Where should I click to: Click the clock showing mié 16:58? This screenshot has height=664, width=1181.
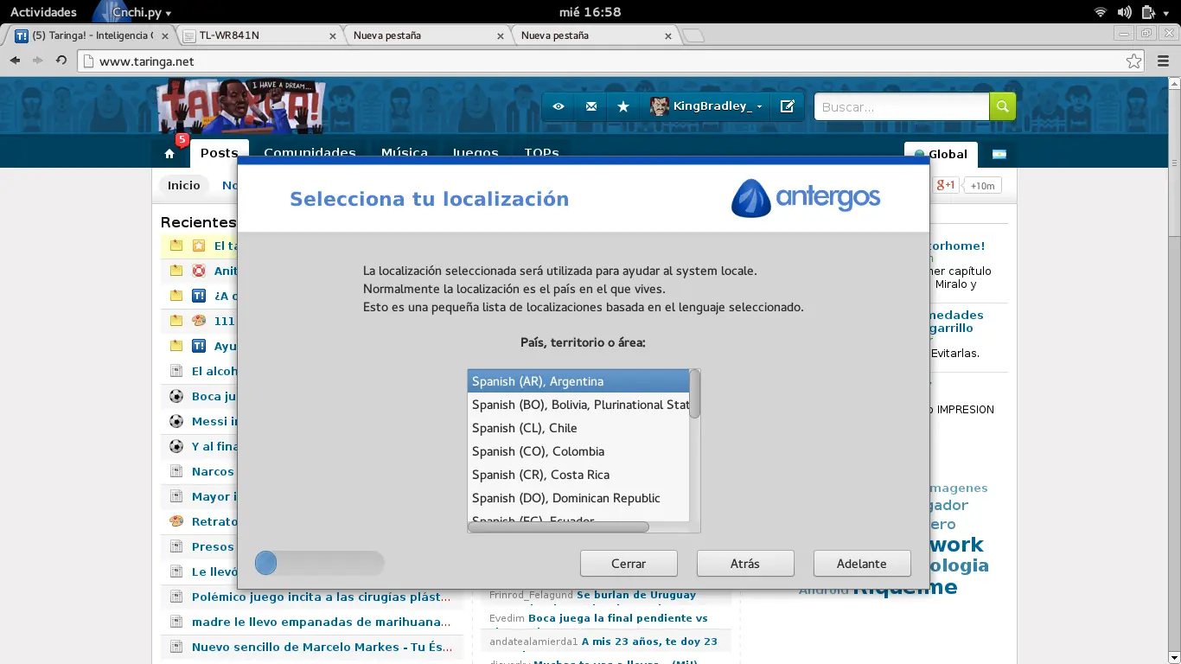590,12
